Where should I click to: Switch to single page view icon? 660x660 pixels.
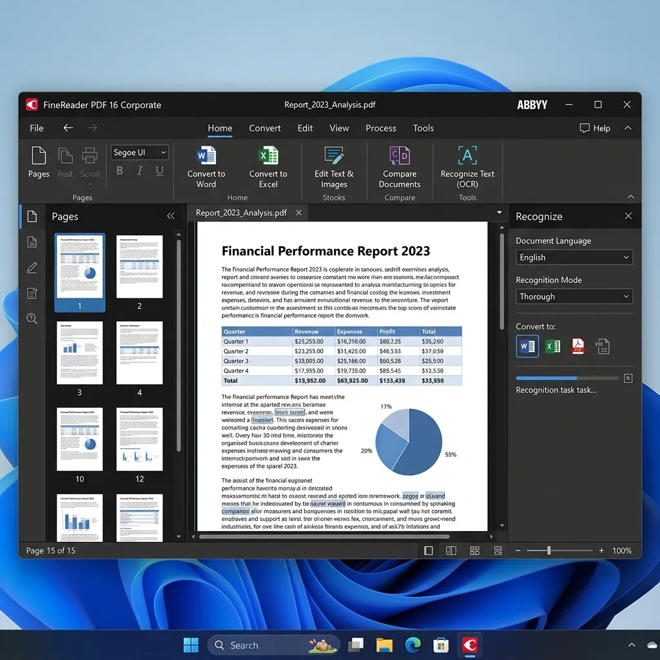pyautogui.click(x=429, y=550)
